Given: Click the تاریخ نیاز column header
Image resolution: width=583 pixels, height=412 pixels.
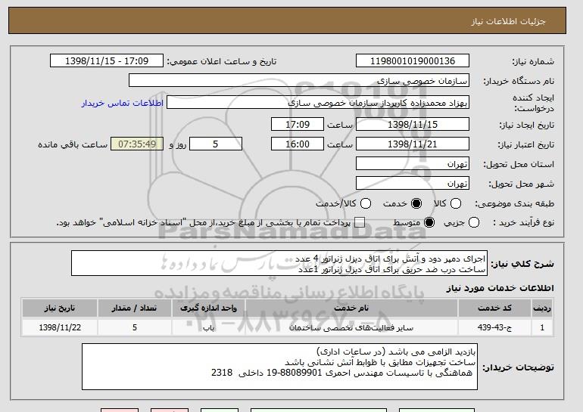Looking at the screenshot, I should tap(60, 308).
